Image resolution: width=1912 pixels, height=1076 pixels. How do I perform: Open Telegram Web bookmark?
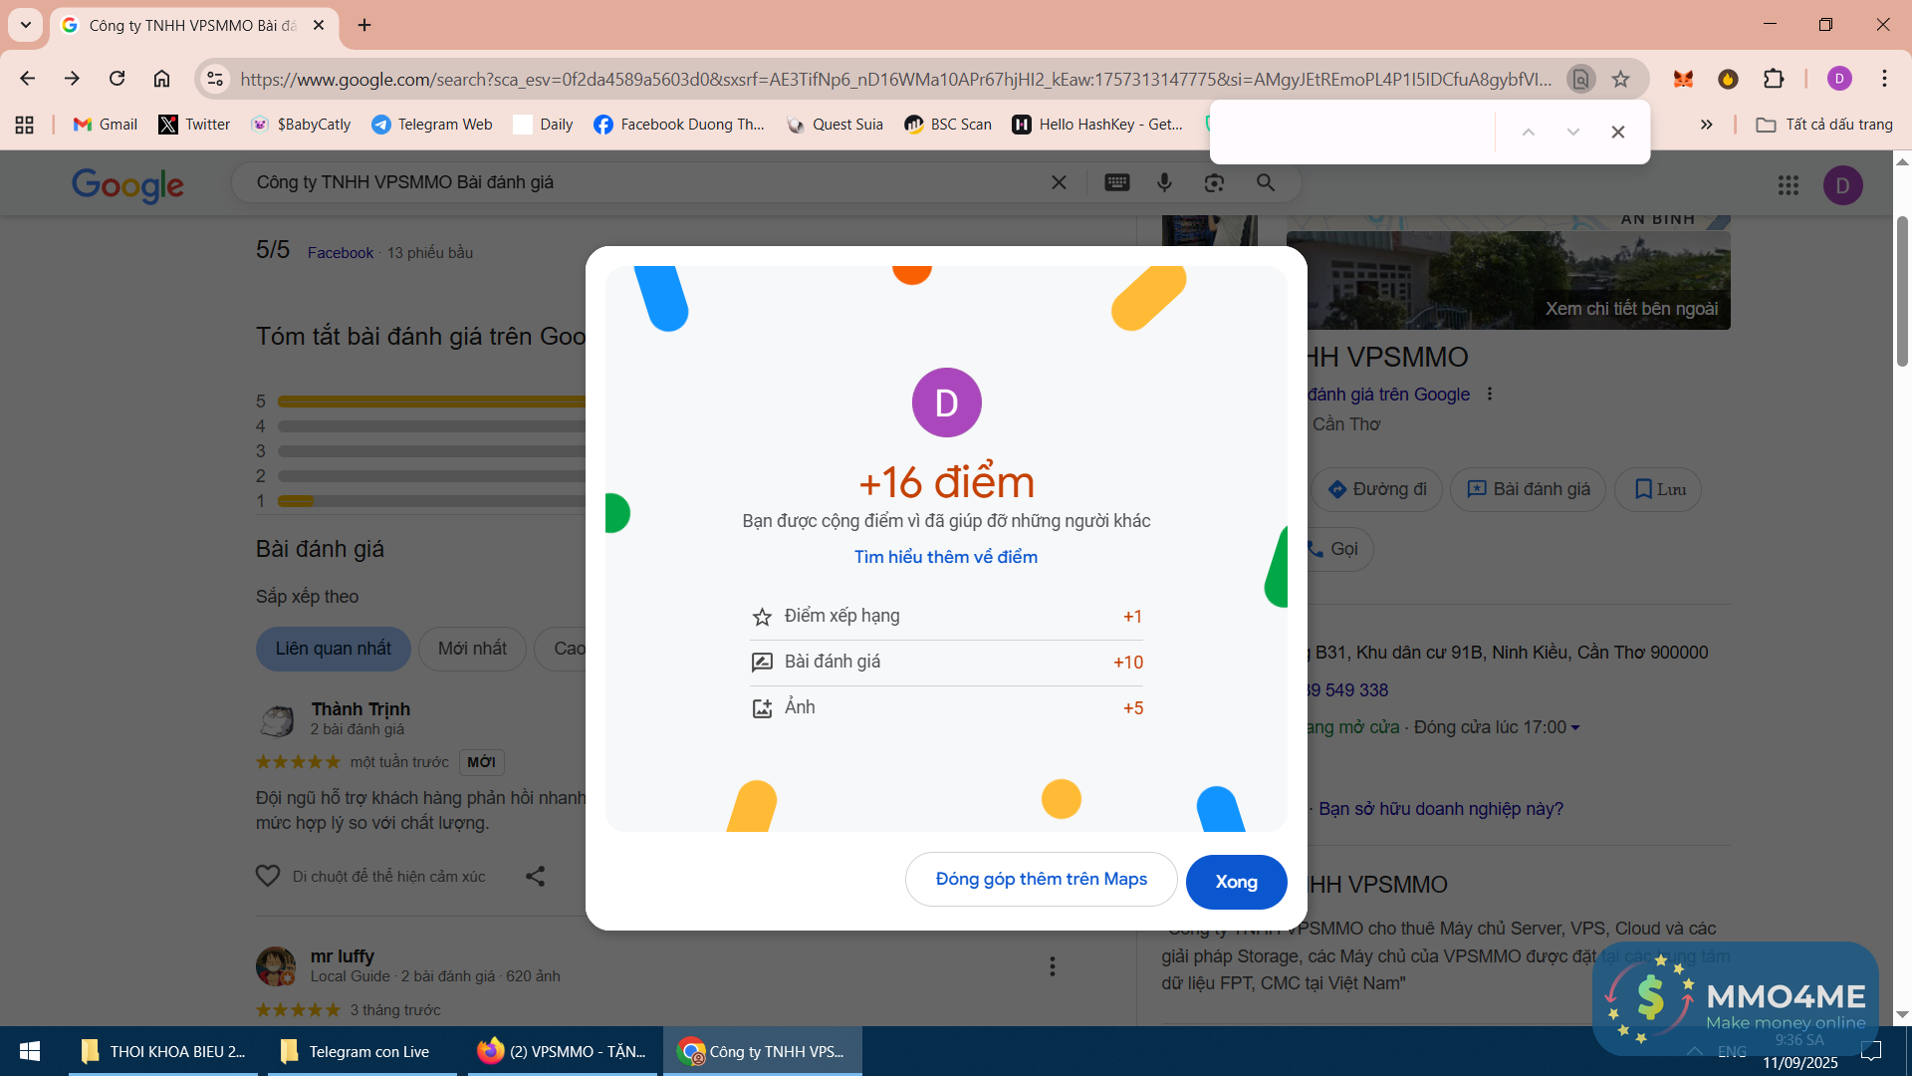point(432,125)
